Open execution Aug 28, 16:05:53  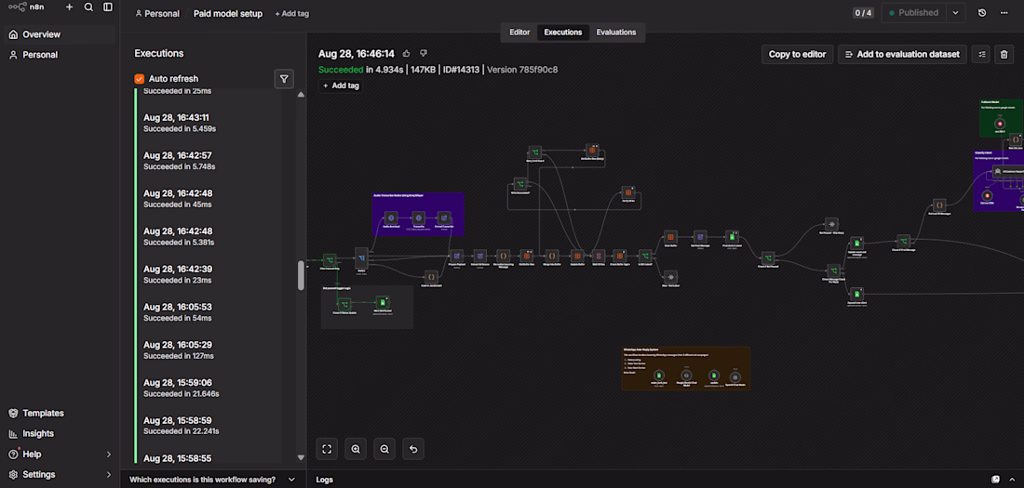coord(208,311)
